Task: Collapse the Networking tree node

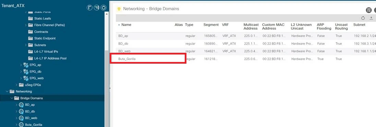Action: coord(7,92)
